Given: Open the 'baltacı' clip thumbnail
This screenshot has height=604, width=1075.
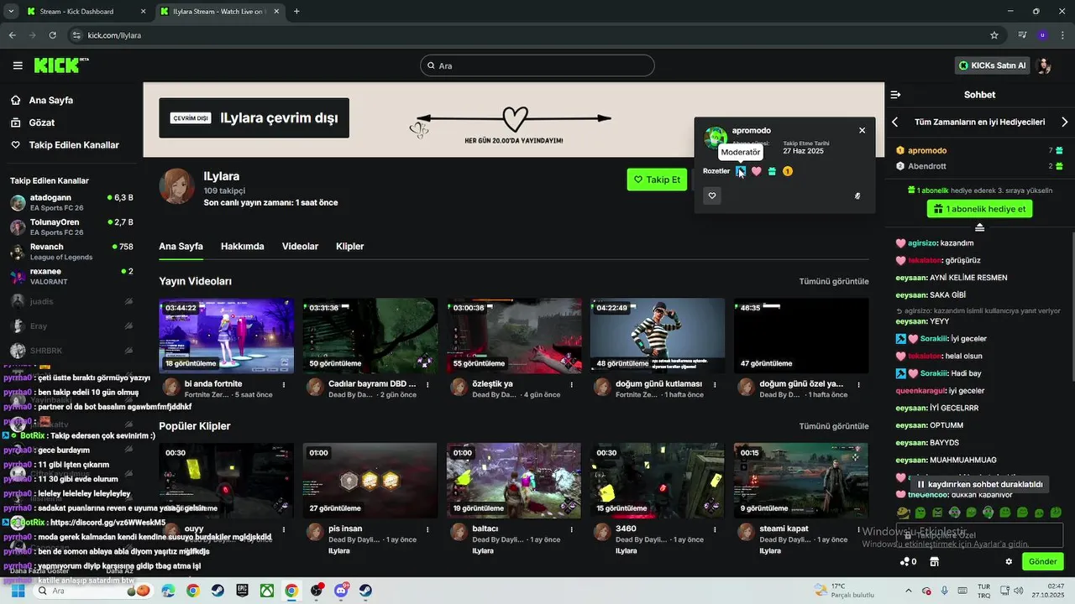Looking at the screenshot, I should tap(514, 481).
